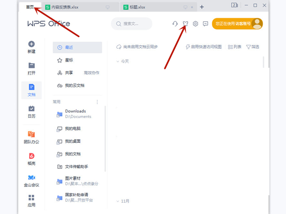Open 团队办公 team office icon
Viewport: 286px width, 214px height.
[31, 135]
